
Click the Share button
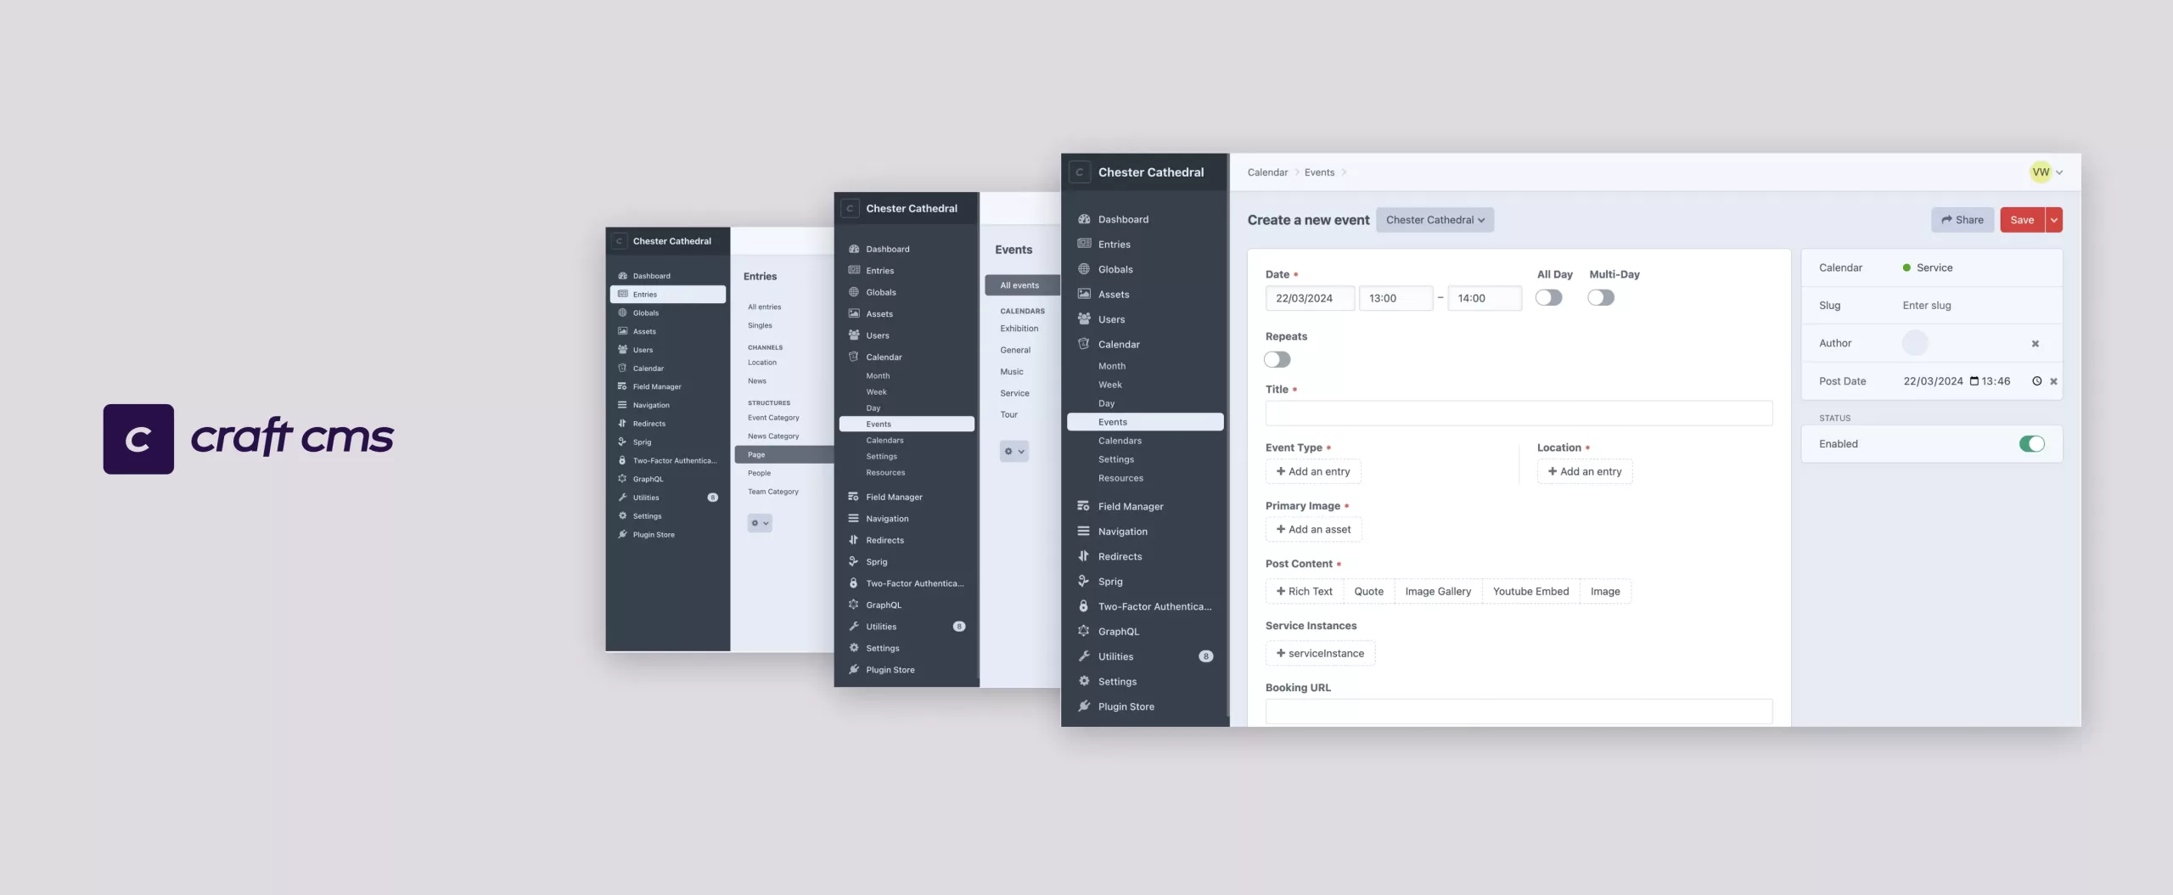coord(1962,219)
